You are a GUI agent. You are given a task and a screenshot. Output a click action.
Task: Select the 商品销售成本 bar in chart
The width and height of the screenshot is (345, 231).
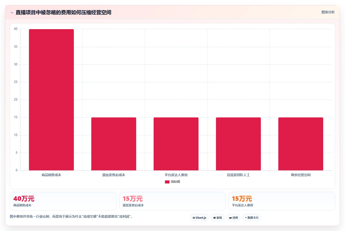click(51, 100)
